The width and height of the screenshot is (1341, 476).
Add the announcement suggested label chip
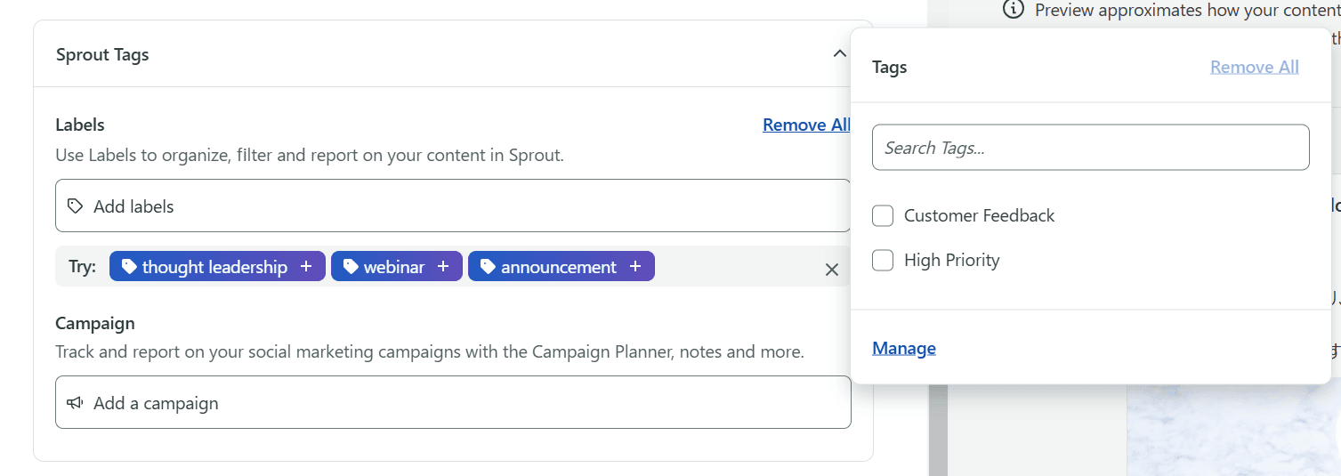pyautogui.click(x=558, y=267)
